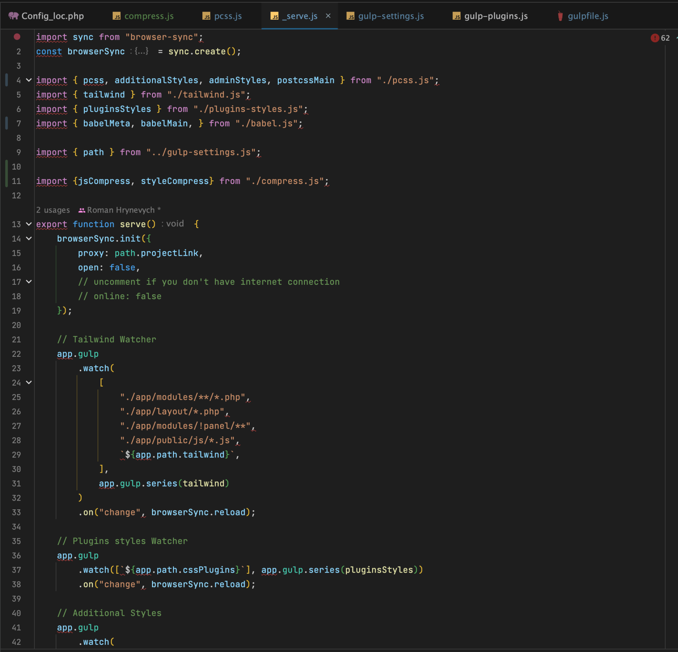Open the gulp-settings.js tab

pos(385,16)
